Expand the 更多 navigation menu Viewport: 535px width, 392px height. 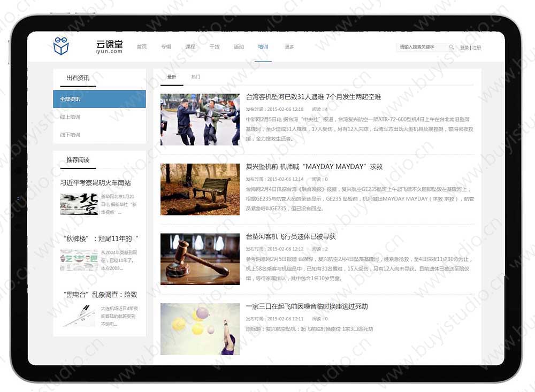pos(289,47)
